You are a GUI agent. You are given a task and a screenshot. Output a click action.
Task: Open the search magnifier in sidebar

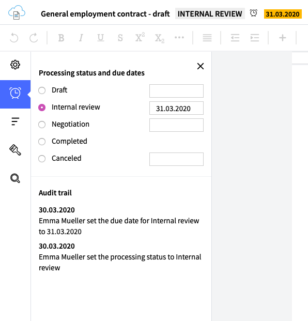15,178
